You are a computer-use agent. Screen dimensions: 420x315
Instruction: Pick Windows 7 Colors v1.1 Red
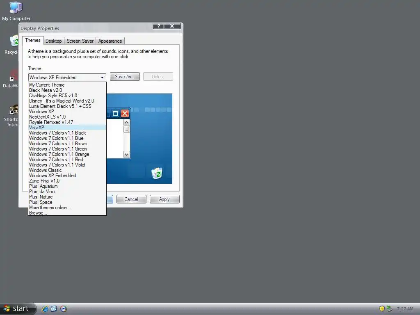67,160
